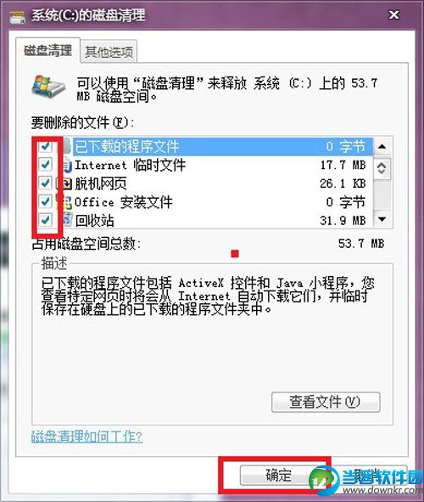Click the 回收站 recycle bin icon
The height and width of the screenshot is (502, 424).
tap(68, 220)
